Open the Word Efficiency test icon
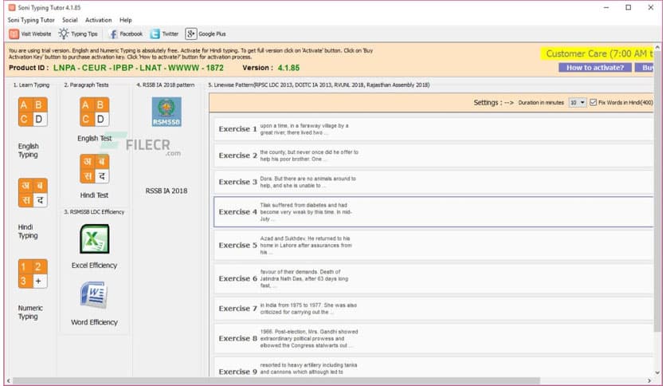 94,295
